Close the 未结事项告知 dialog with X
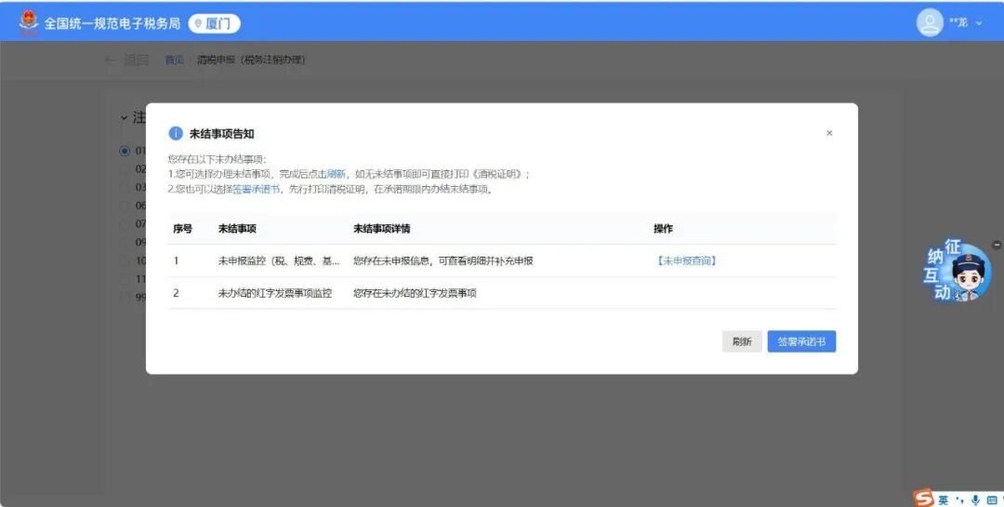This screenshot has height=507, width=1004. click(829, 133)
